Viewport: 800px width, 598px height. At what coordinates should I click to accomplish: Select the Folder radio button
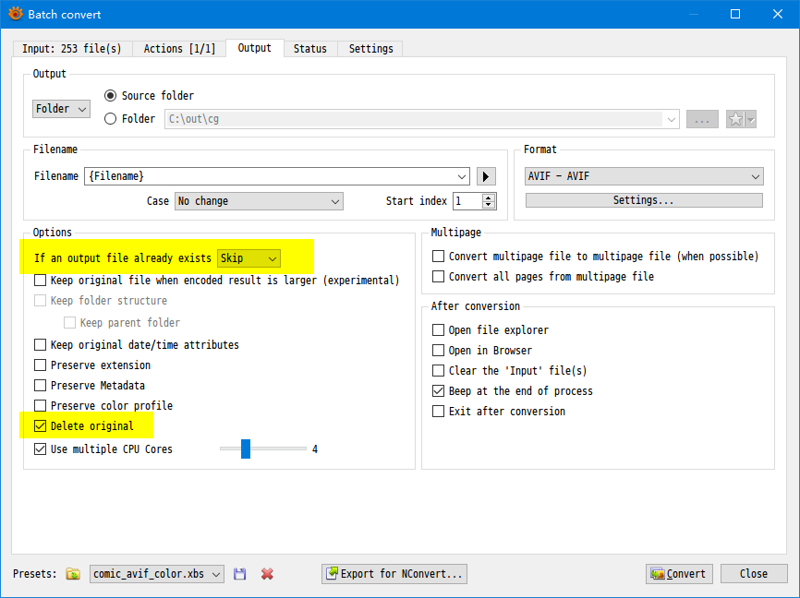[x=111, y=118]
